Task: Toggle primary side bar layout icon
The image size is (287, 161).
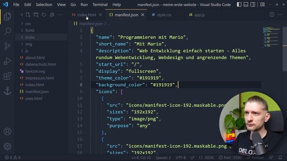Action: (x=239, y=4)
